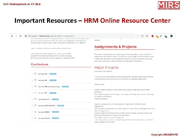Reload the page with the refresh icon
Screen dimensions: 185x138
pyautogui.click(x=21, y=36)
